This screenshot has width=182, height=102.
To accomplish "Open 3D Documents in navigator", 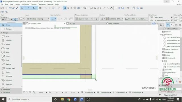I will [169, 58].
